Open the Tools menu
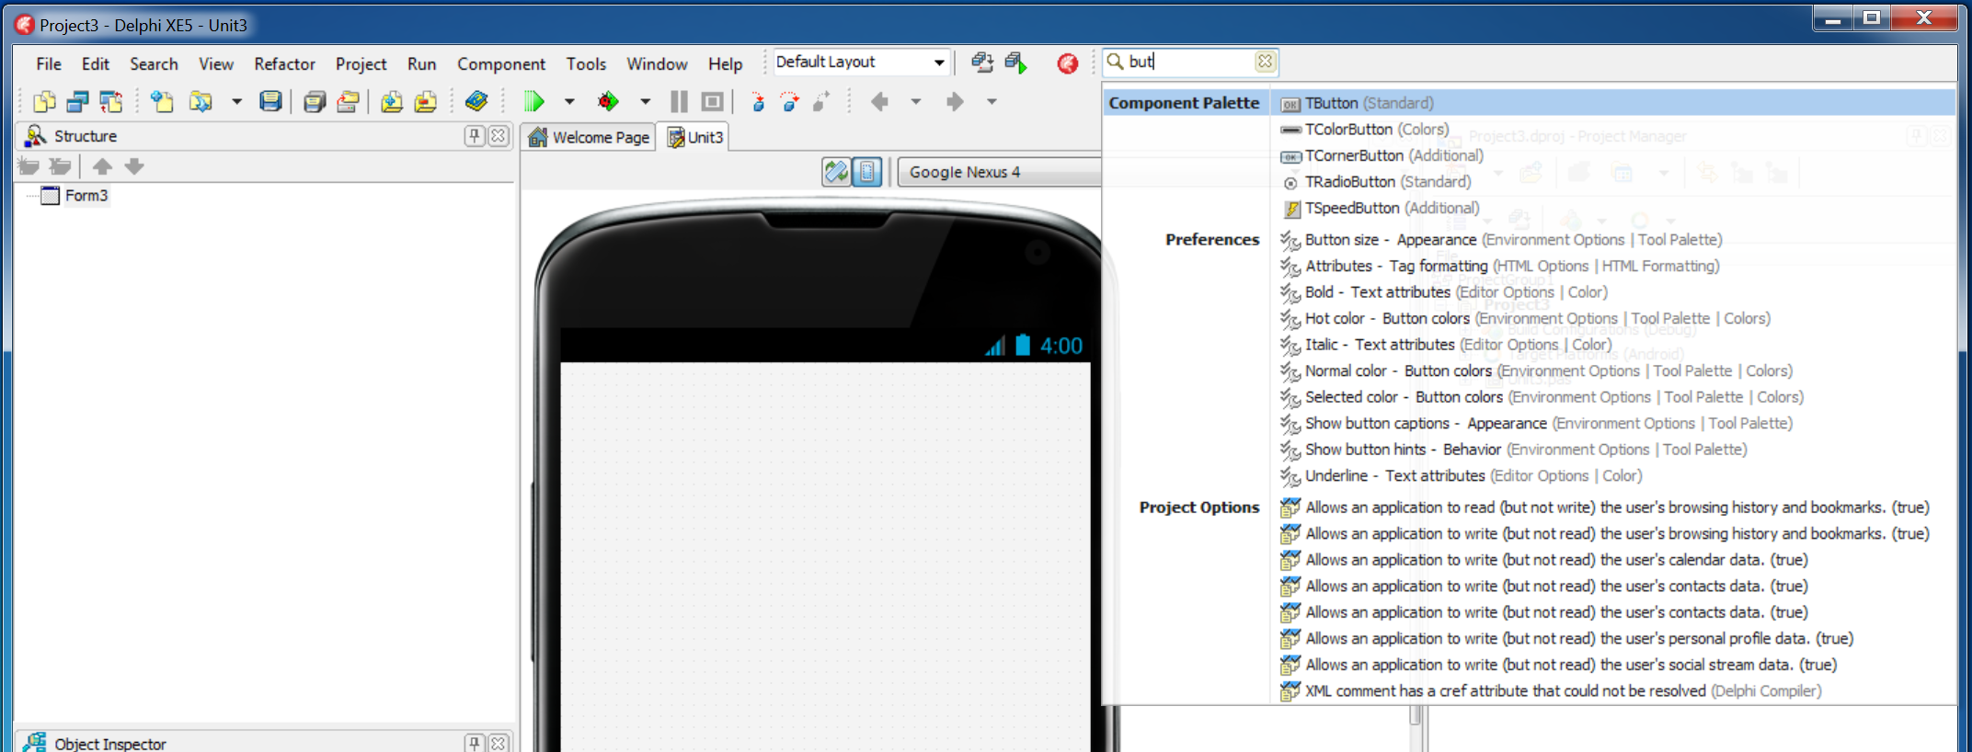The width and height of the screenshot is (1972, 752). click(586, 64)
